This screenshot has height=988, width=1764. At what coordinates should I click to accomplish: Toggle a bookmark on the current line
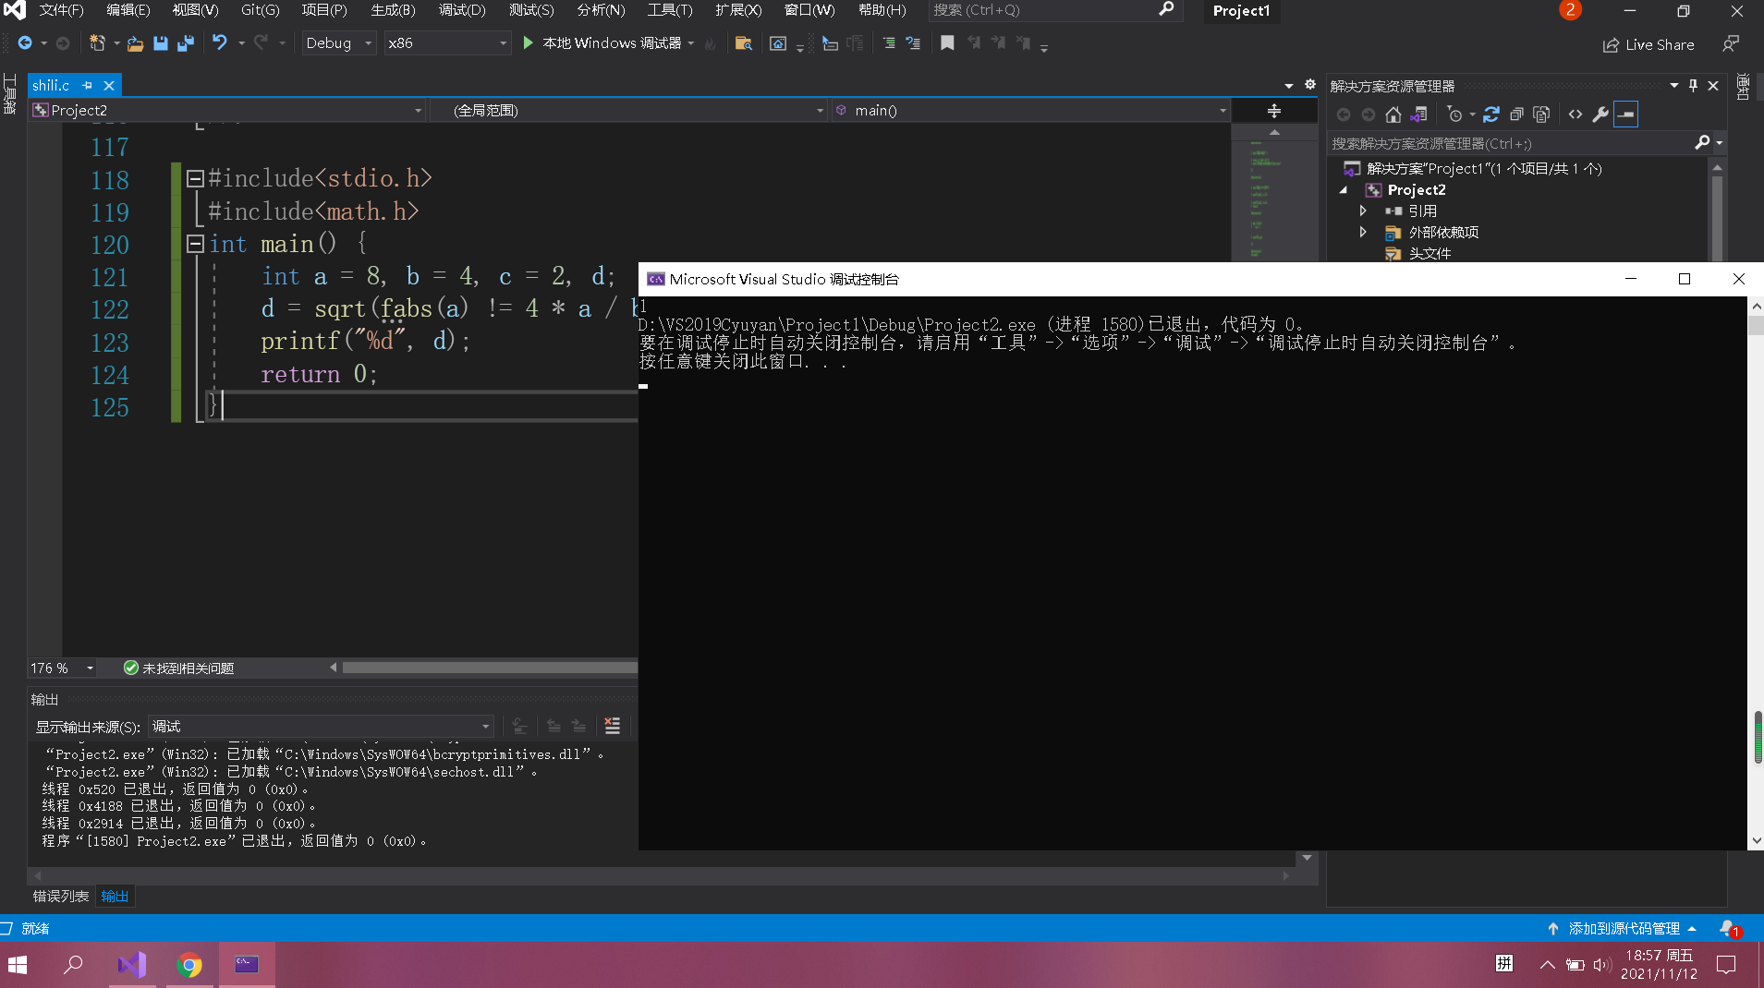point(947,42)
